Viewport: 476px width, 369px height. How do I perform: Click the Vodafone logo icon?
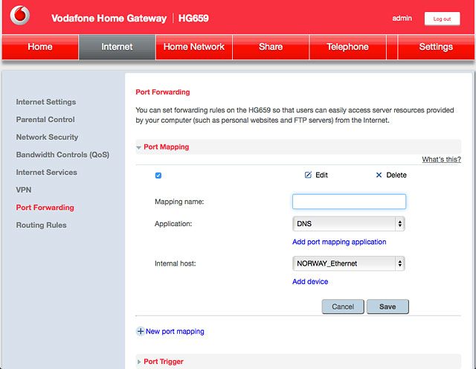click(x=20, y=15)
